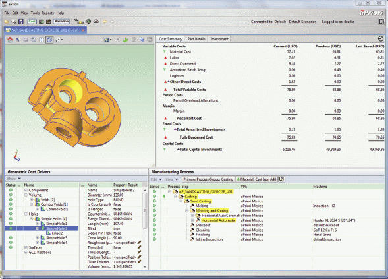
Task: Open the Edit dropdown in Manufacturing Process
Action: pos(156,179)
